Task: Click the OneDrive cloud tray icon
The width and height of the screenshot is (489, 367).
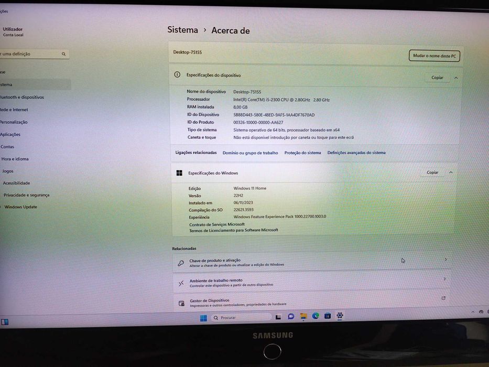Action: point(481,312)
